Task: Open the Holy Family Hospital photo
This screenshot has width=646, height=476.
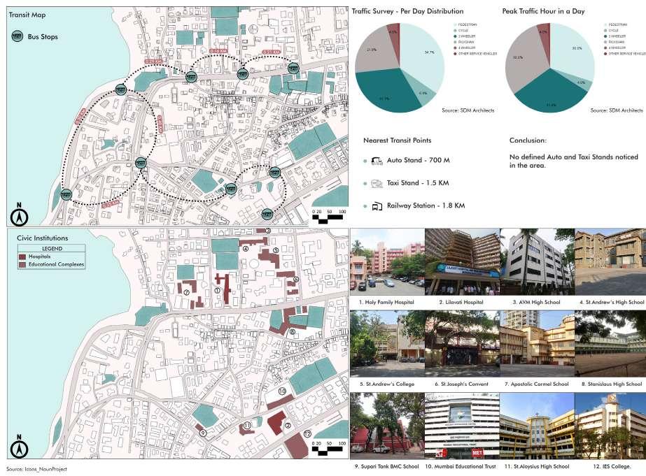Action: [x=387, y=262]
